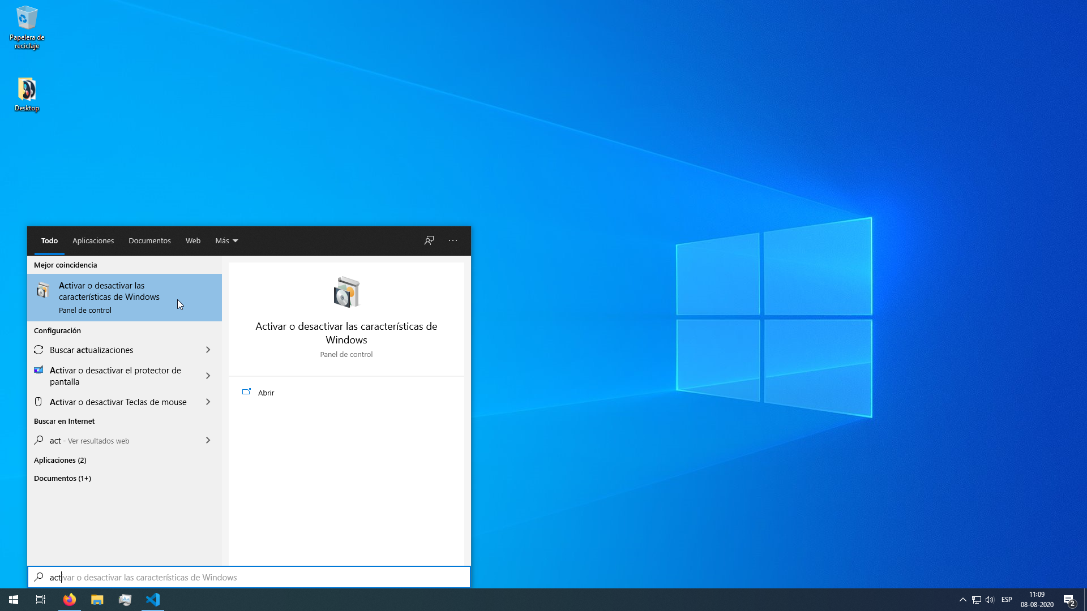Expand Buscar actualizaciones chevron arrow
Image resolution: width=1087 pixels, height=611 pixels.
(x=208, y=350)
